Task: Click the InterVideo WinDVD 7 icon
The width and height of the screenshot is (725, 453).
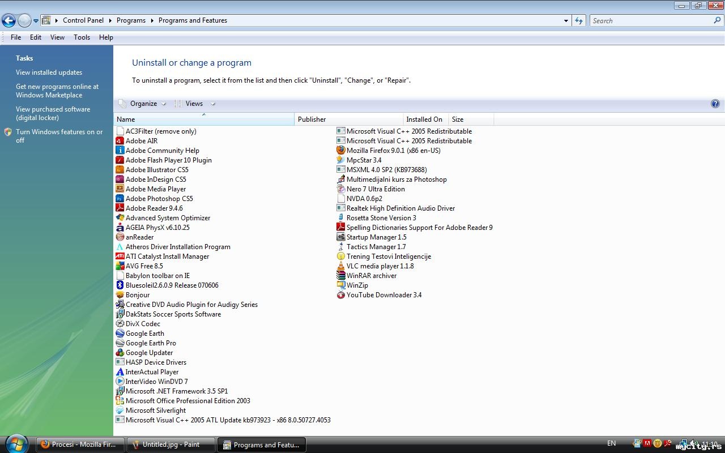Action: (x=120, y=382)
